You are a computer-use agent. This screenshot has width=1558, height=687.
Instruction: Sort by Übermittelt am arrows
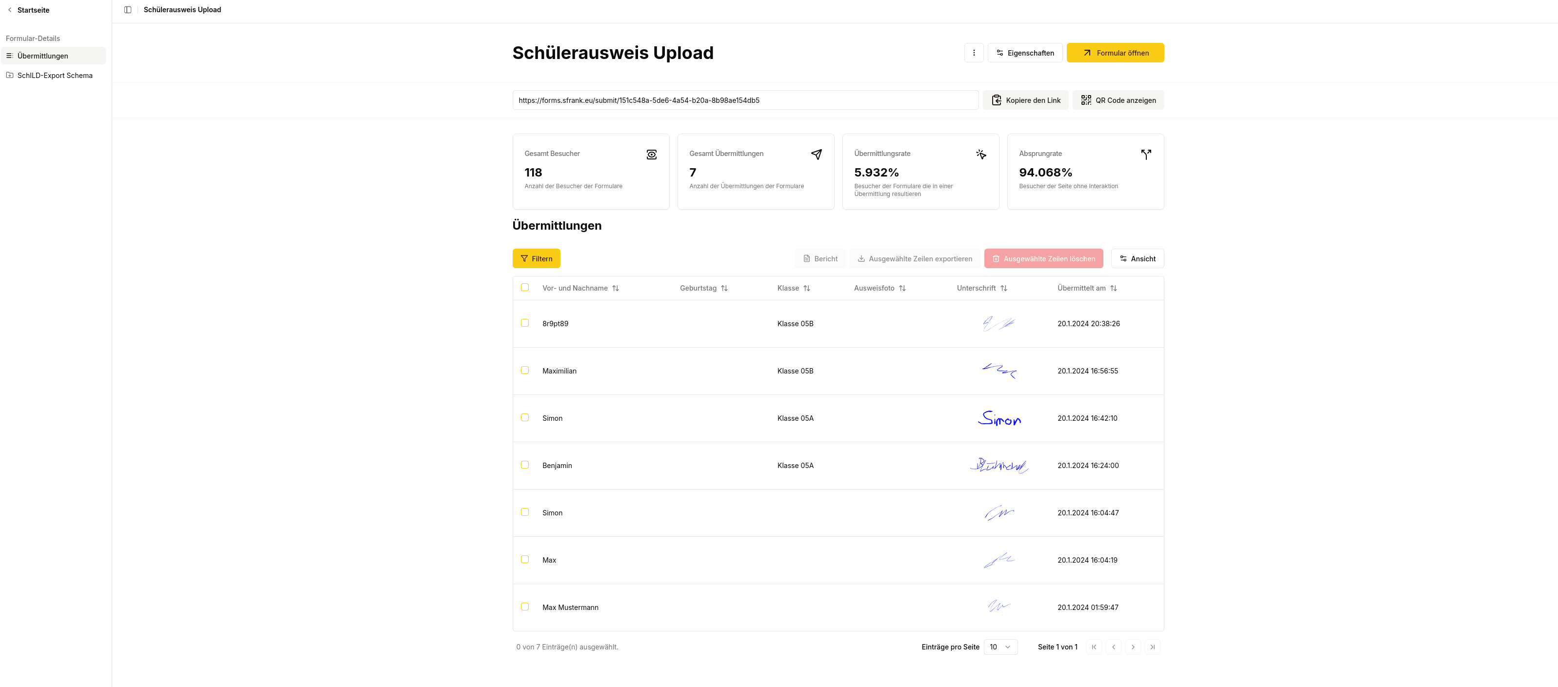tap(1114, 289)
